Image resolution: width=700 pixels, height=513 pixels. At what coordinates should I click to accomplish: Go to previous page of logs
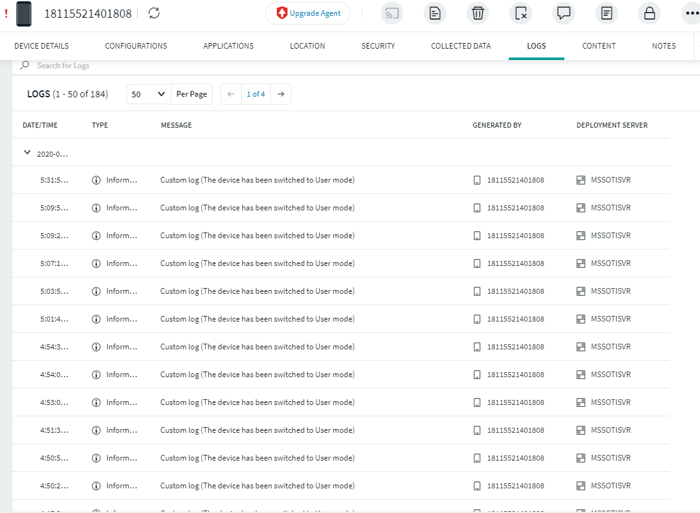(231, 94)
